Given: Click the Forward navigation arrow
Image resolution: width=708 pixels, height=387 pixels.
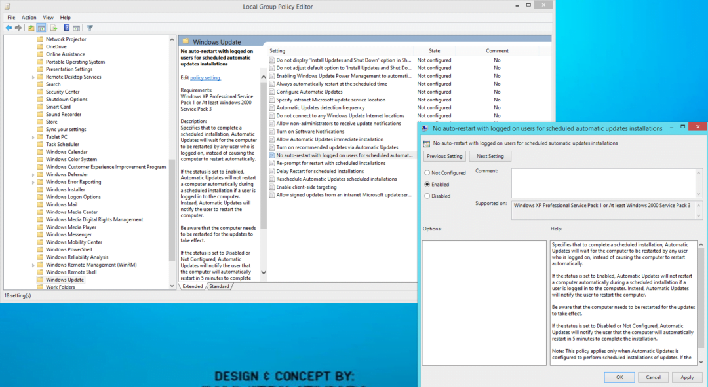Looking at the screenshot, I should click(x=18, y=28).
